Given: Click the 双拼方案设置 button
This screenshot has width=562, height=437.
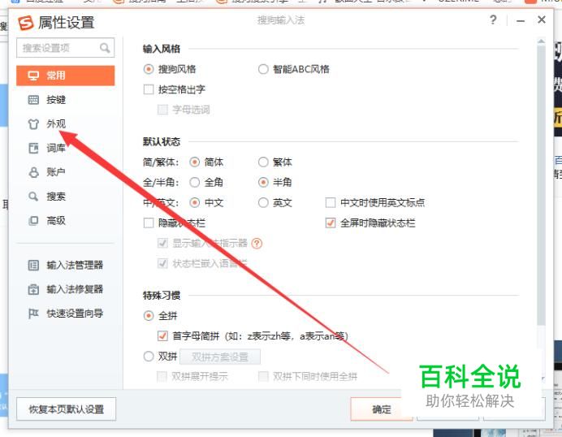Looking at the screenshot, I should click(x=220, y=357).
